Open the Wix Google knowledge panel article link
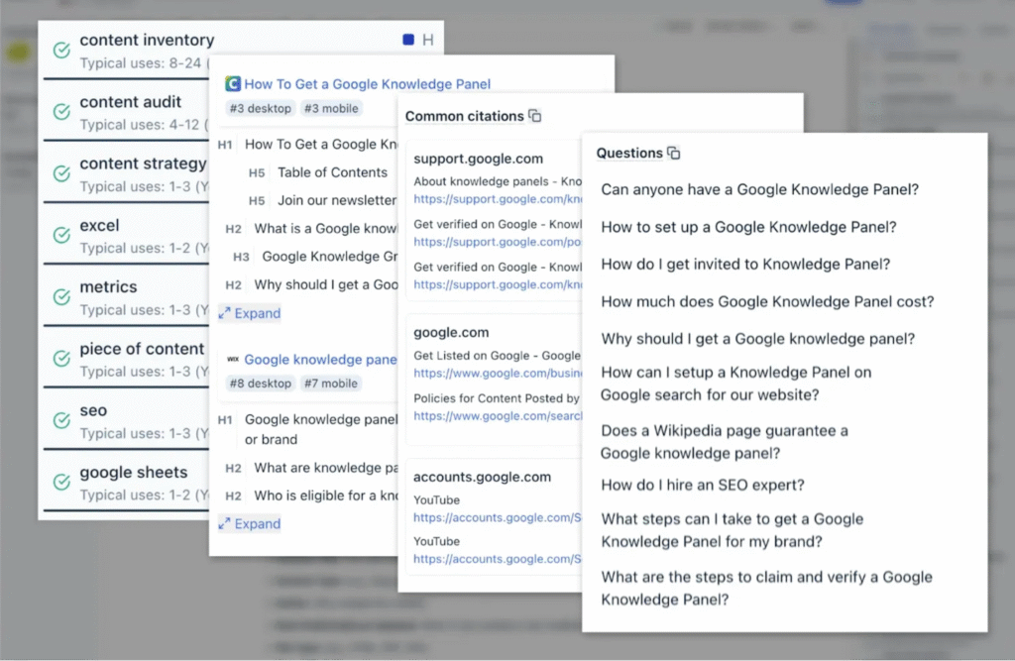 click(320, 360)
